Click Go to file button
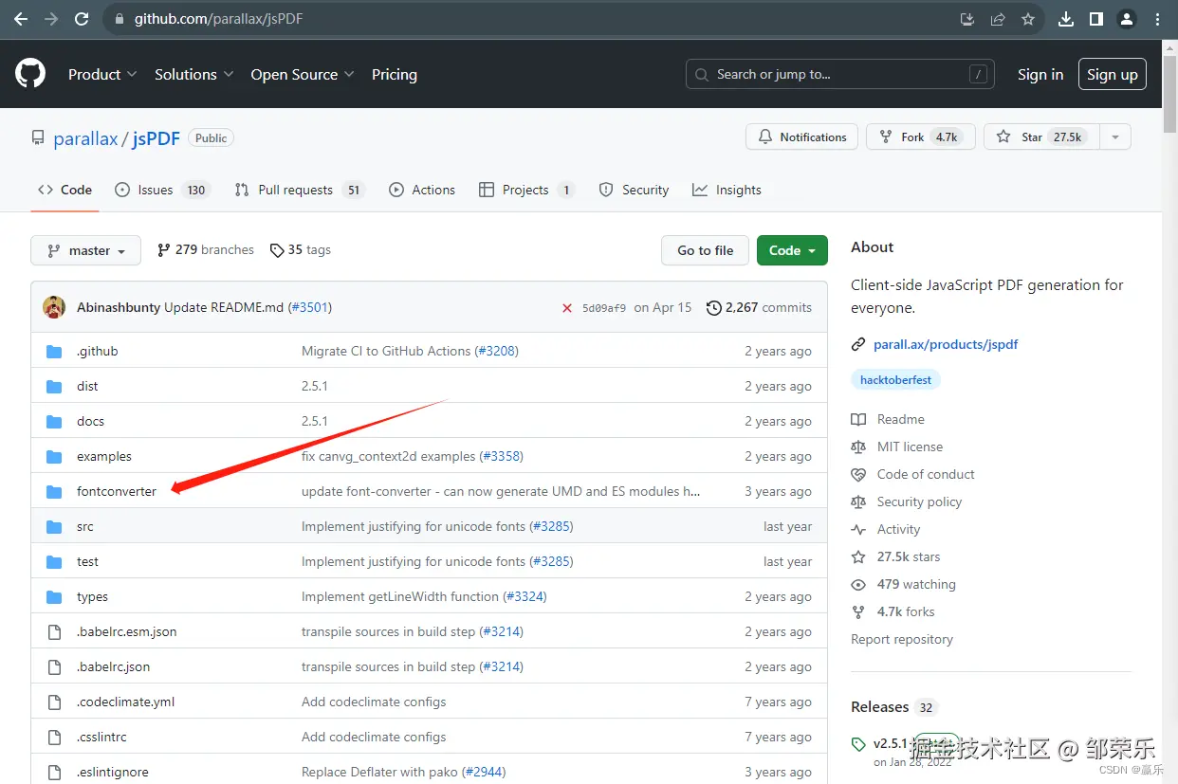 (705, 250)
